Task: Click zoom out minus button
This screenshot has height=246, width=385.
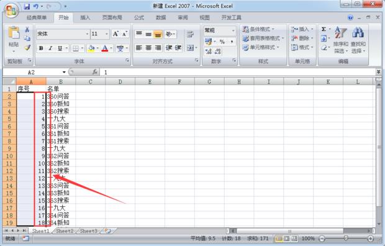Action: point(322,239)
